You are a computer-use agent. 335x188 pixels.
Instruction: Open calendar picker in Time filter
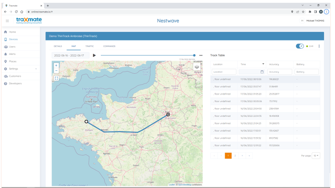point(262,72)
